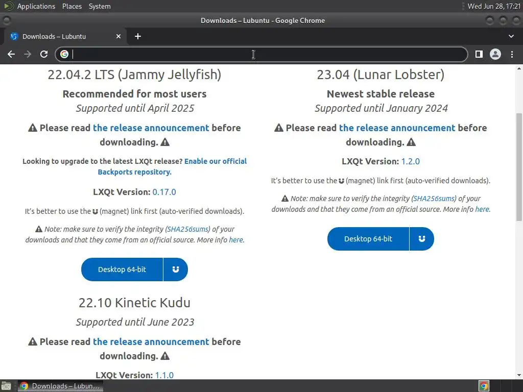Open the 23.04 release announcement link
Image resolution: width=523 pixels, height=392 pixels.
pos(397,128)
